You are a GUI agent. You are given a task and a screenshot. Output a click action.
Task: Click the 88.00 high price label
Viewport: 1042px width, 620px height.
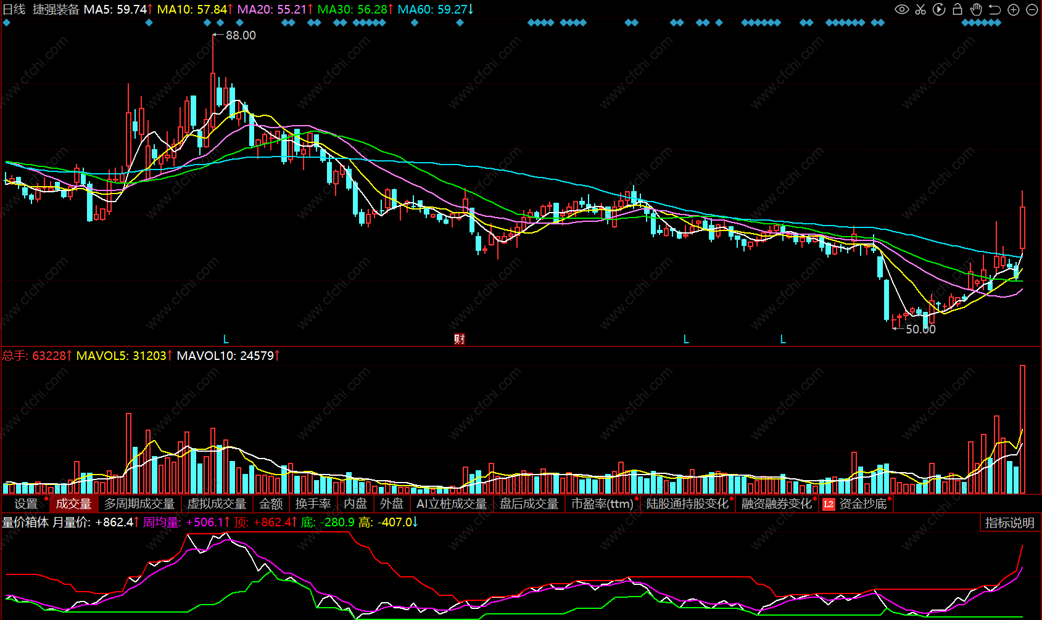tap(241, 36)
